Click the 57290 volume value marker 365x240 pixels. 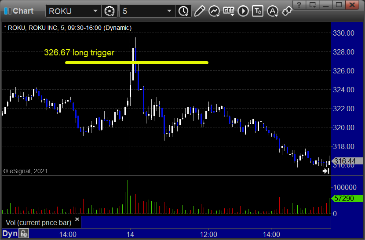click(347, 198)
